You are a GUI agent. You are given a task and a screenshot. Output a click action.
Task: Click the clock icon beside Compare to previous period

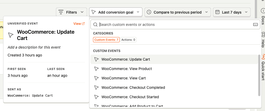pos(149,12)
